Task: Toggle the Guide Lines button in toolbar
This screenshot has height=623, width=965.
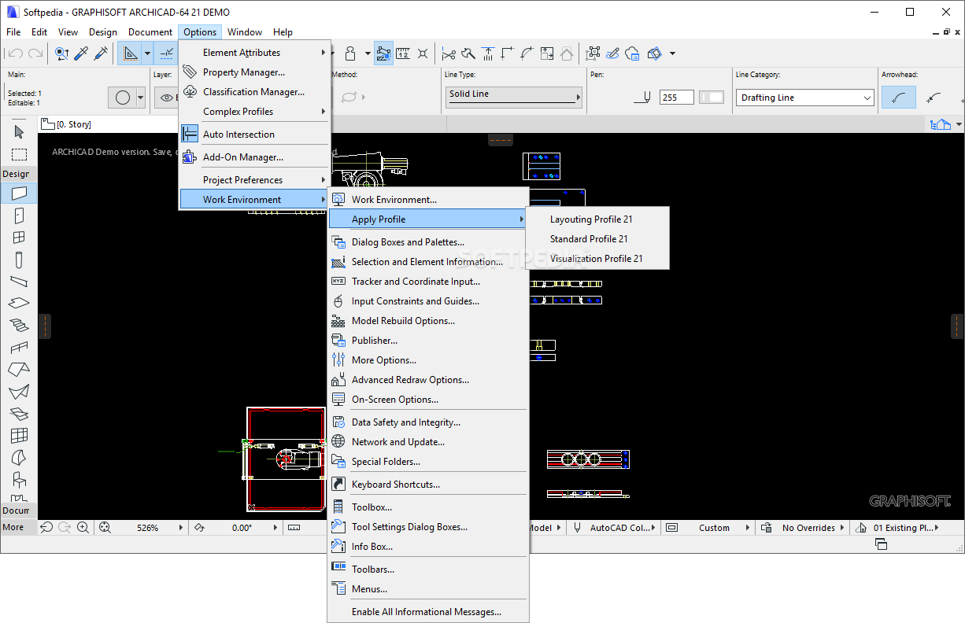Action: point(129,53)
